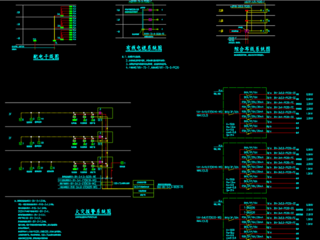The width and height of the screenshot is (320, 240).
Task: Click the top magenta splitter in cable TV diagram
Action: 150,10
